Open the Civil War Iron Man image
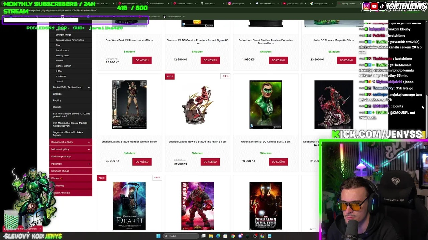The image size is (428, 240). point(266,206)
